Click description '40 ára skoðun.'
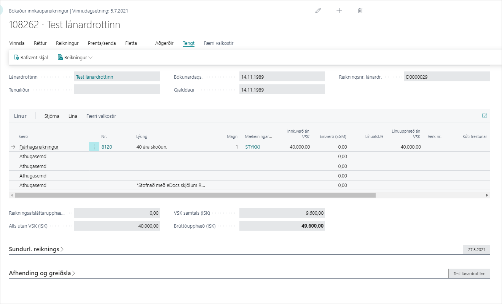This screenshot has width=502, height=304. point(151,147)
